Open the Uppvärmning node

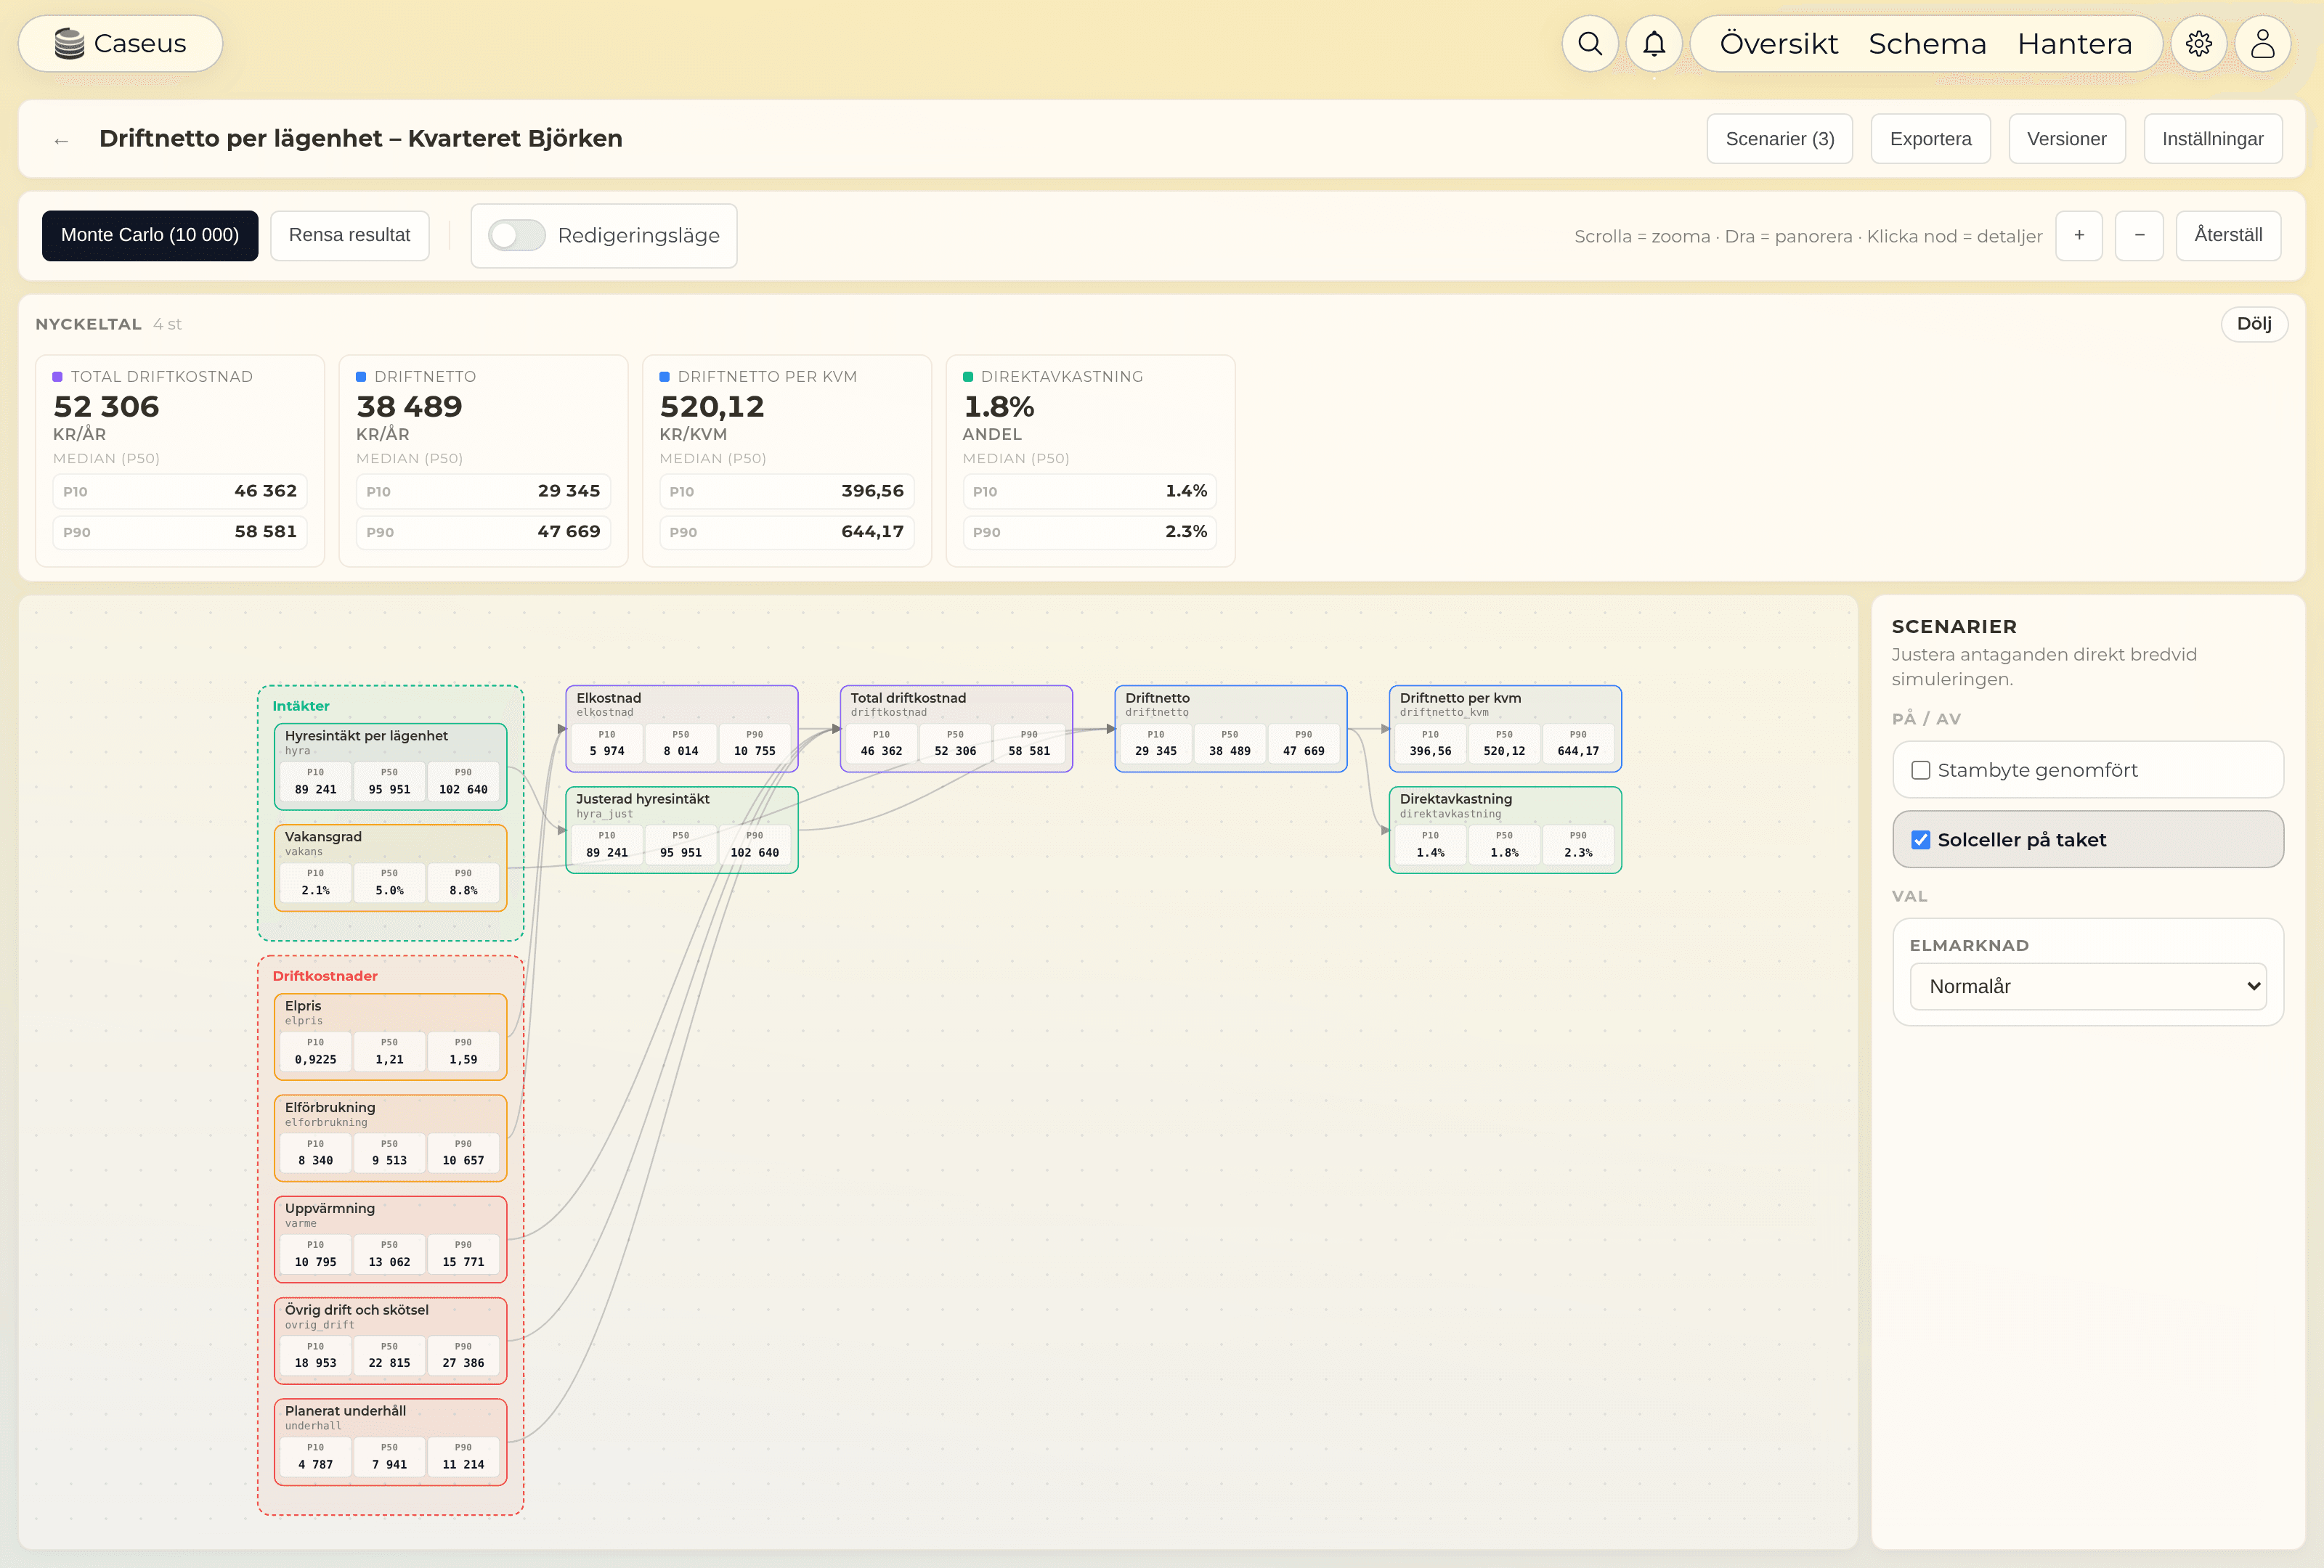390,1239
